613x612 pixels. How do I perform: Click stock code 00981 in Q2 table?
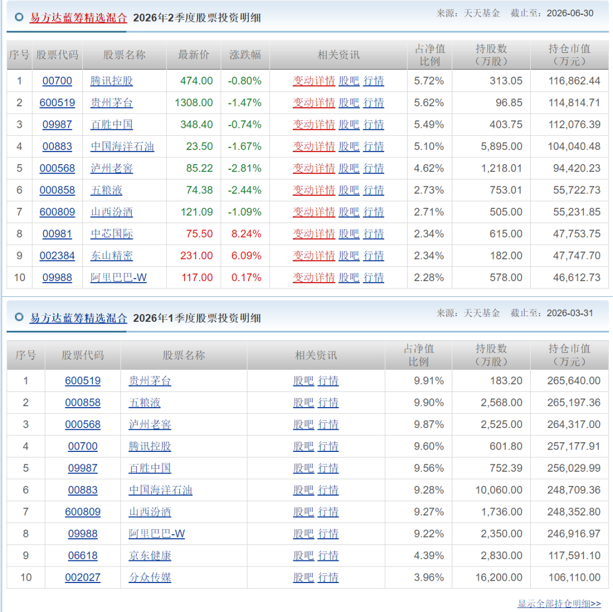pos(57,234)
